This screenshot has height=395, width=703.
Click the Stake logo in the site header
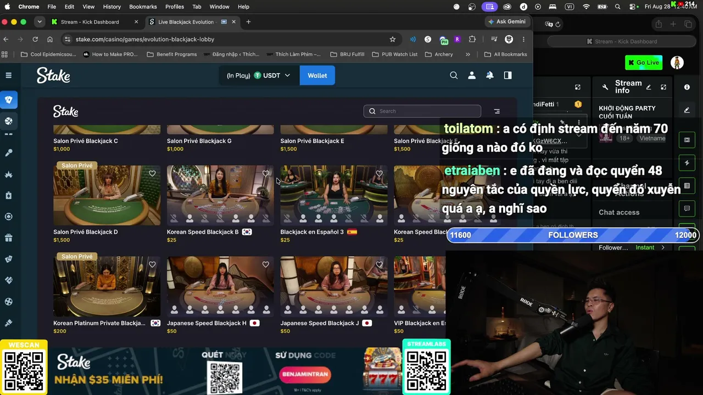click(x=53, y=75)
